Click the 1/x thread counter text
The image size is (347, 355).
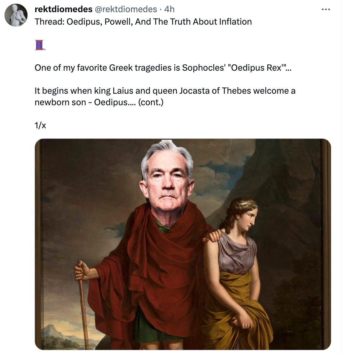[40, 125]
